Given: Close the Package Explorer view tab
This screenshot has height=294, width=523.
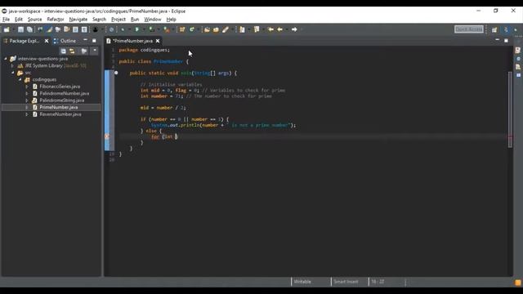Looking at the screenshot, I should pos(47,41).
